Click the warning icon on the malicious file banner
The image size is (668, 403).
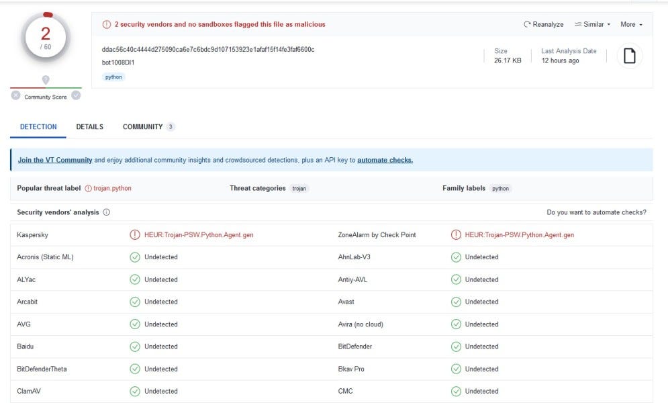[x=107, y=24]
